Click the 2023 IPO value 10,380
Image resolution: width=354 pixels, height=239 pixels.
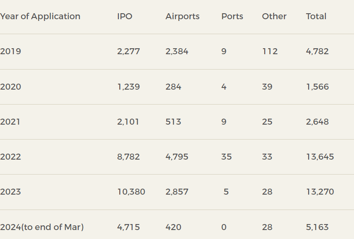pos(131,192)
